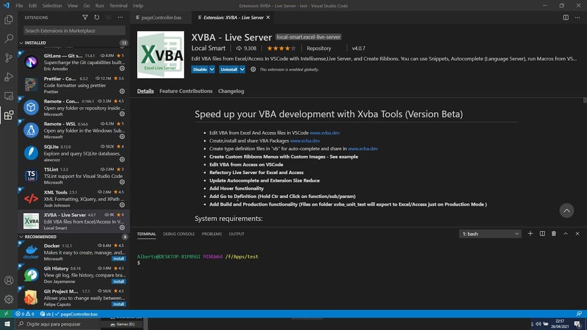The image size is (587, 330).
Task: Click the Manage gear icon at bottom left
Action: (x=8, y=300)
